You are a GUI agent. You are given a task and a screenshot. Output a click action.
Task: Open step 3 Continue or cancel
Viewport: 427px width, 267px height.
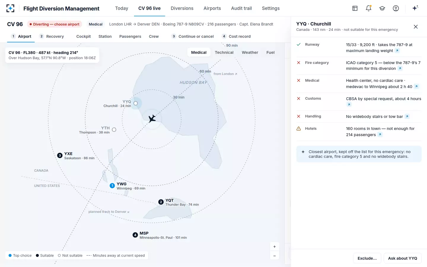click(x=193, y=36)
